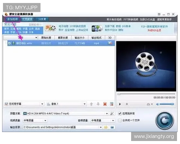This screenshot has height=144, width=180.
Task: Toggle the checkbox of the wmv file row
Action: click(x=9, y=43)
